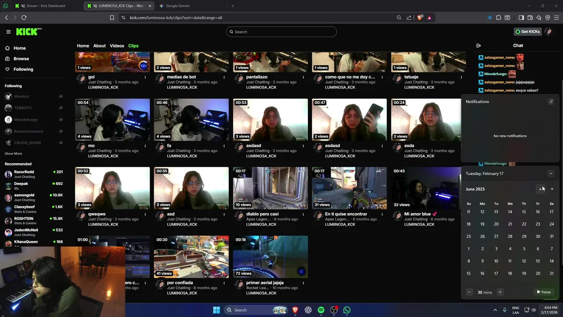Click the Brave Rewards triangle icon
The height and width of the screenshot is (317, 563).
click(x=429, y=18)
